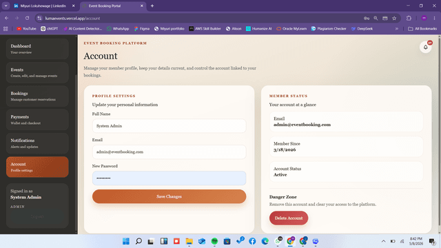Select Account in the sidebar
441x248 pixels.
point(37,167)
